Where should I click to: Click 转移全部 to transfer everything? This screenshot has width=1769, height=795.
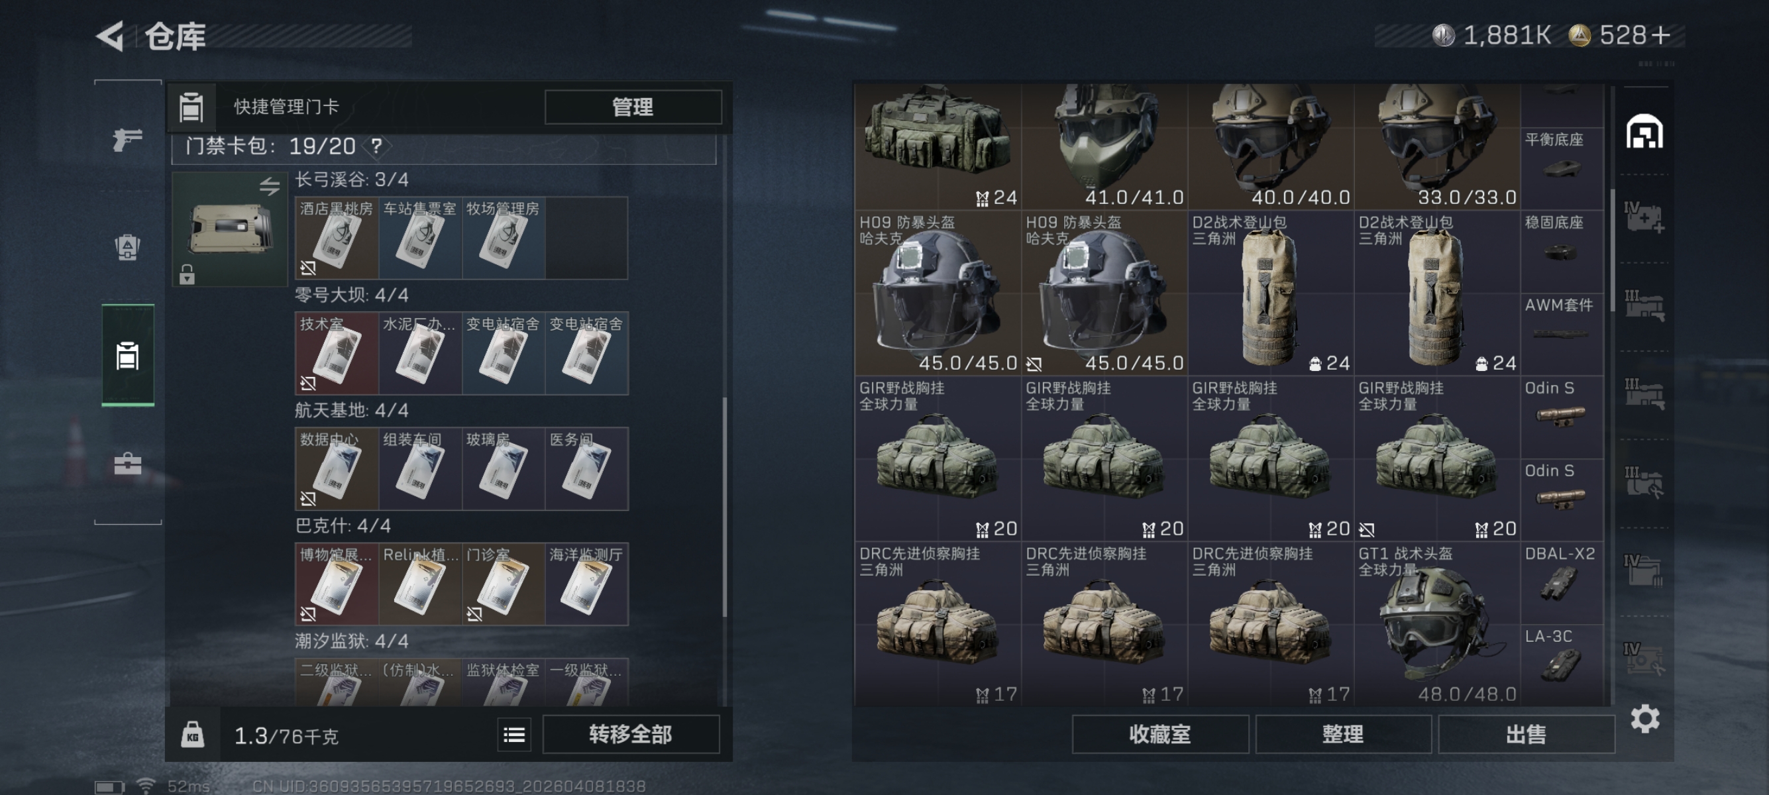630,735
